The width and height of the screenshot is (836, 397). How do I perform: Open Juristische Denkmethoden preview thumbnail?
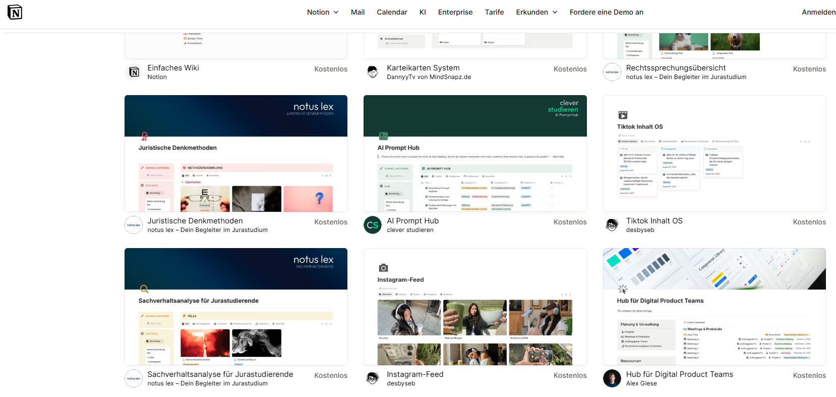coord(236,153)
